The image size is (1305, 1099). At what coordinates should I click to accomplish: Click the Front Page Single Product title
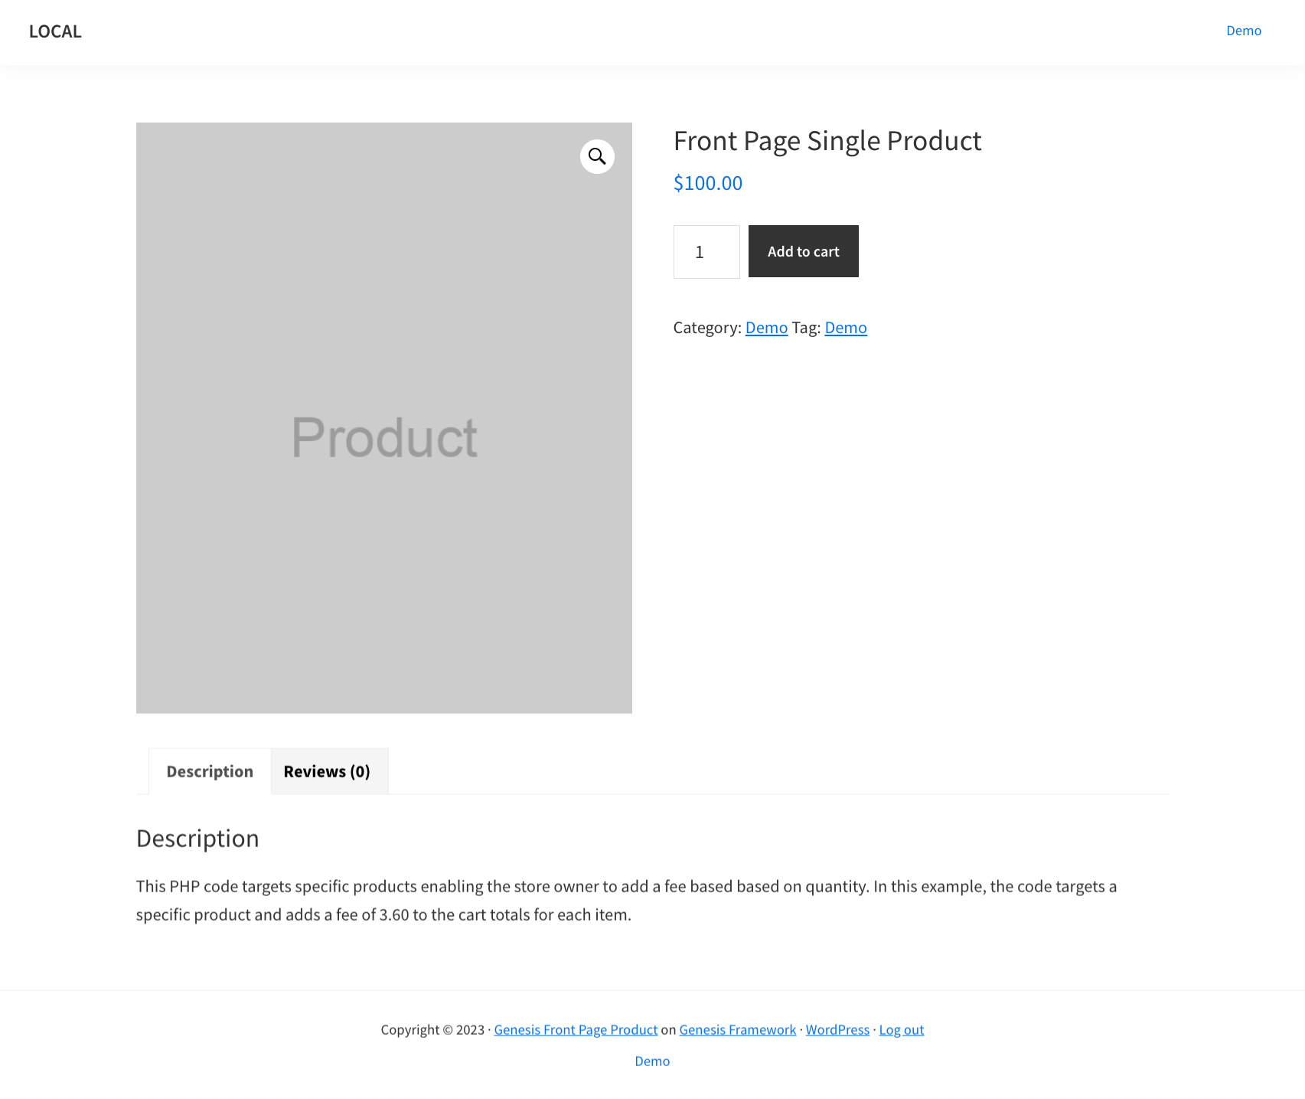click(x=827, y=141)
